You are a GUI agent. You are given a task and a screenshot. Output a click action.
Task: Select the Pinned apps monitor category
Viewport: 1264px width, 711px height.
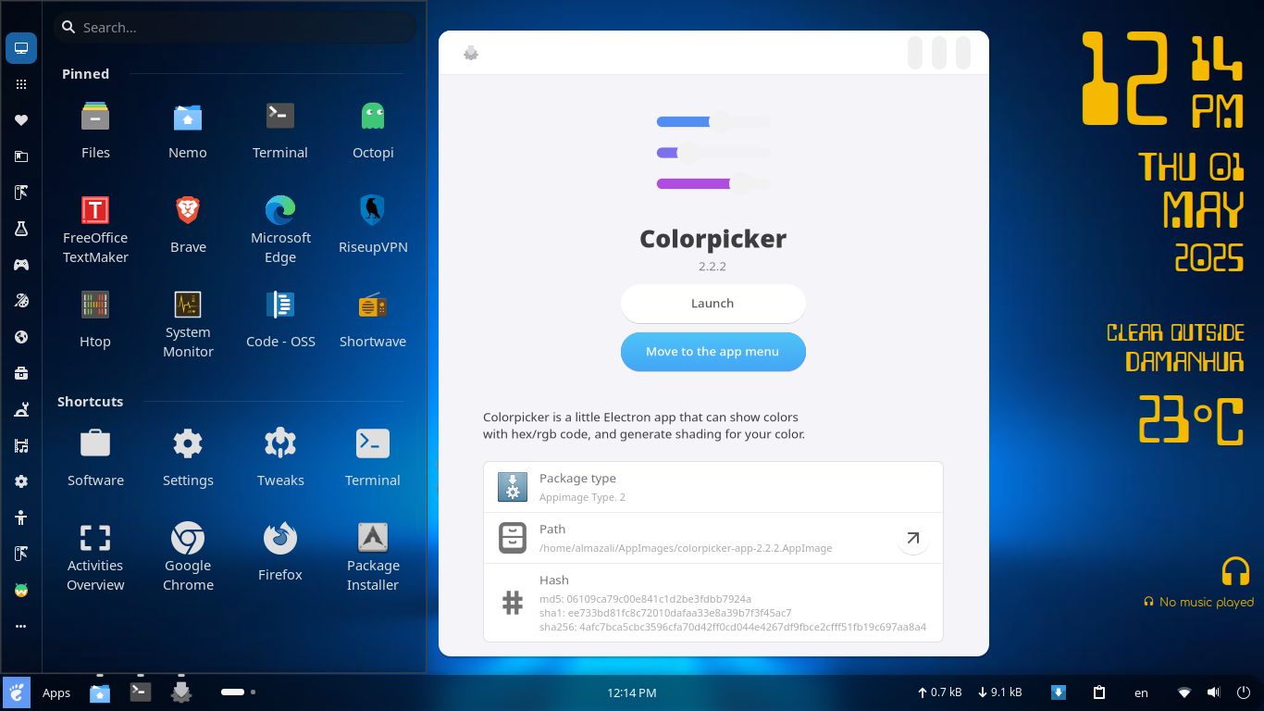tap(21, 48)
